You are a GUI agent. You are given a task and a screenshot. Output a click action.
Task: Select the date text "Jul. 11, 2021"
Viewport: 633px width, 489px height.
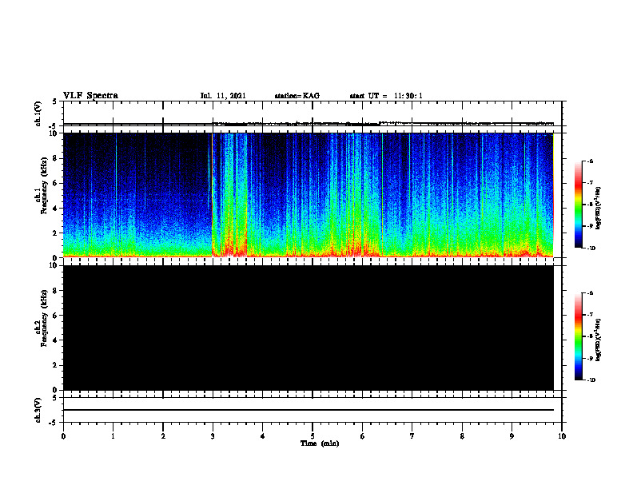223,96
